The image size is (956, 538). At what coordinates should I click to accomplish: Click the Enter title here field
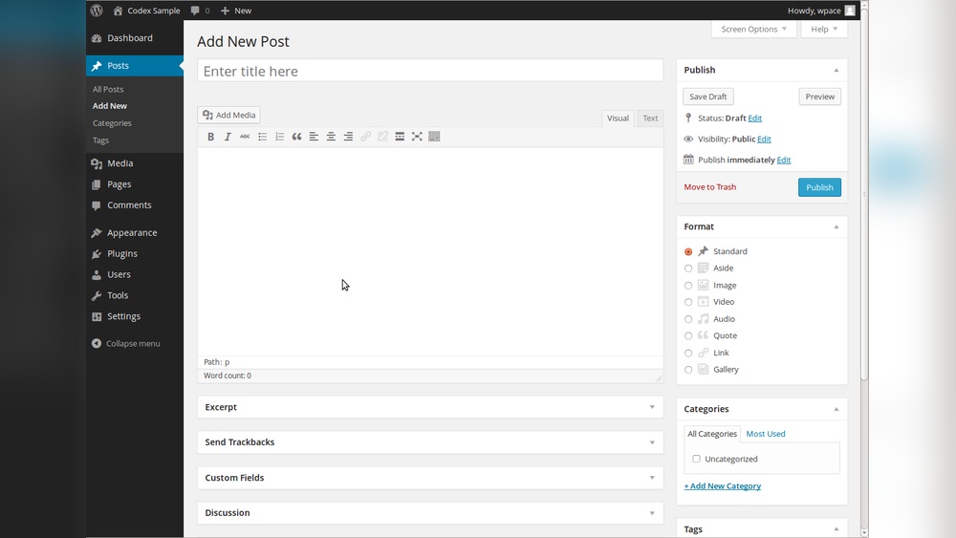click(x=430, y=71)
